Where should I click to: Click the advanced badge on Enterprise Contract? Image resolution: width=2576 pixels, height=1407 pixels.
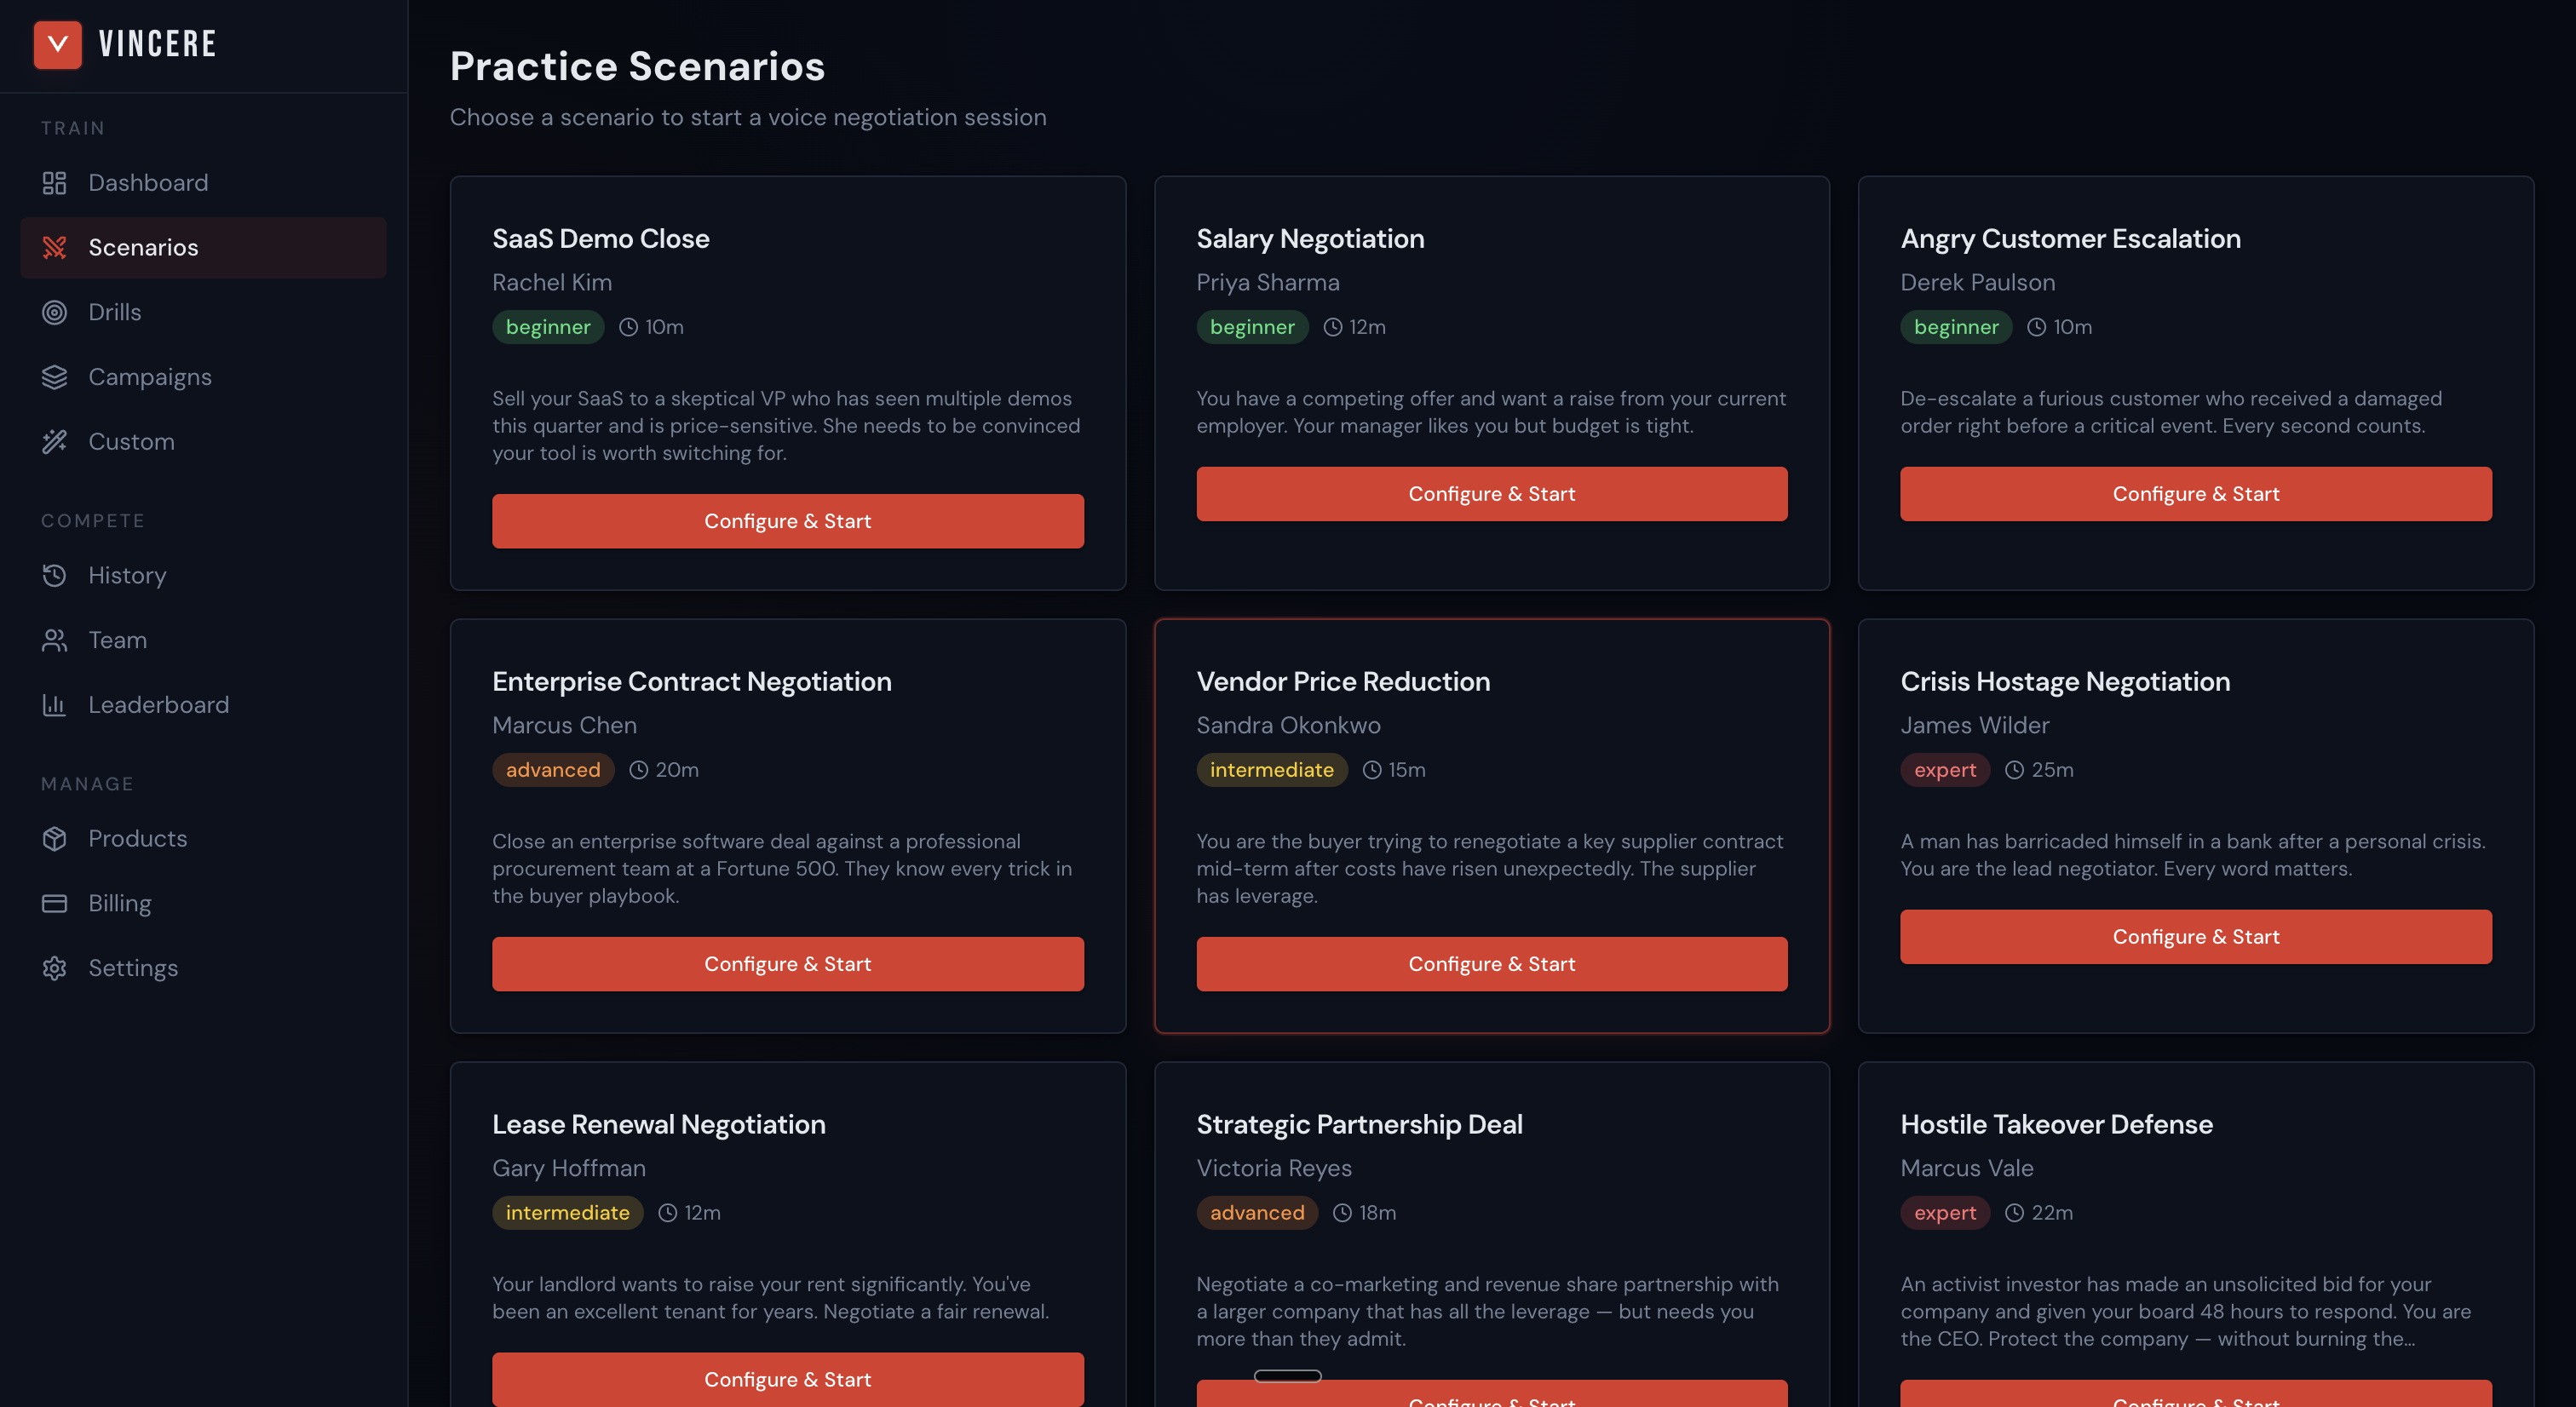click(552, 770)
